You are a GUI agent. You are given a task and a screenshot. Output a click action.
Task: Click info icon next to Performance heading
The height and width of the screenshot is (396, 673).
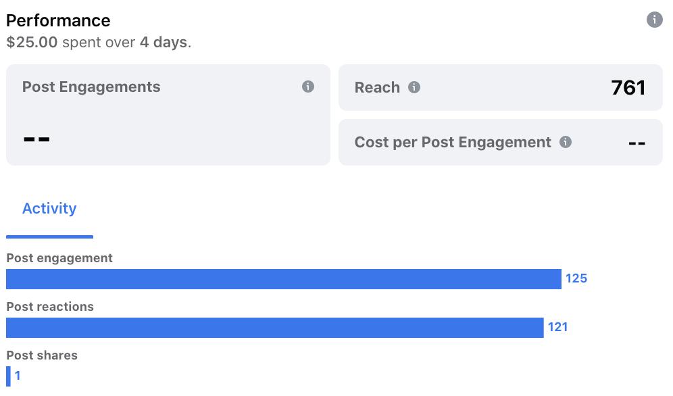654,20
